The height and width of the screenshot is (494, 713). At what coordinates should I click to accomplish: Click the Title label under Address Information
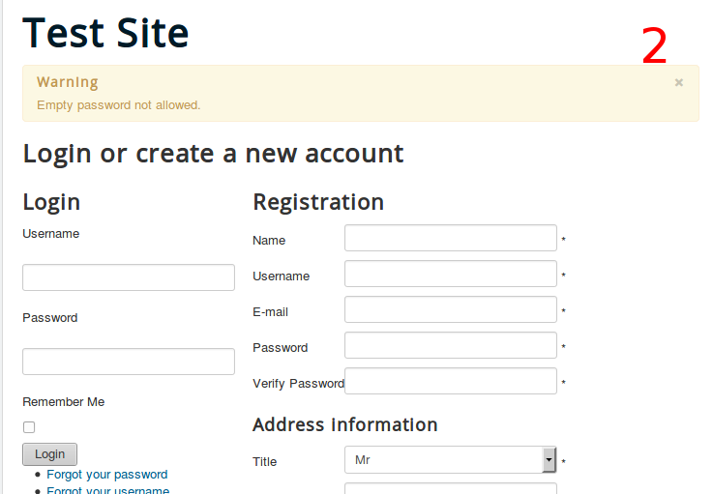[265, 462]
